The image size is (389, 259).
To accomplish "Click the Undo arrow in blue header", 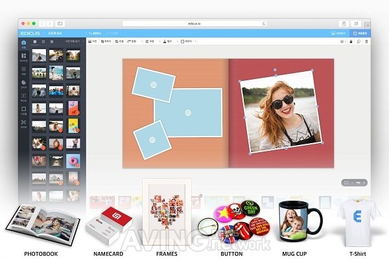I will click(x=95, y=33).
